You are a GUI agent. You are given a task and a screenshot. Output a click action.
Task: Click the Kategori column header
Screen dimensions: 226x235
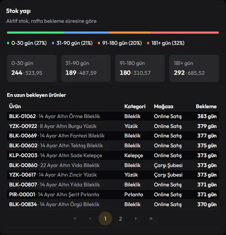[x=135, y=106]
